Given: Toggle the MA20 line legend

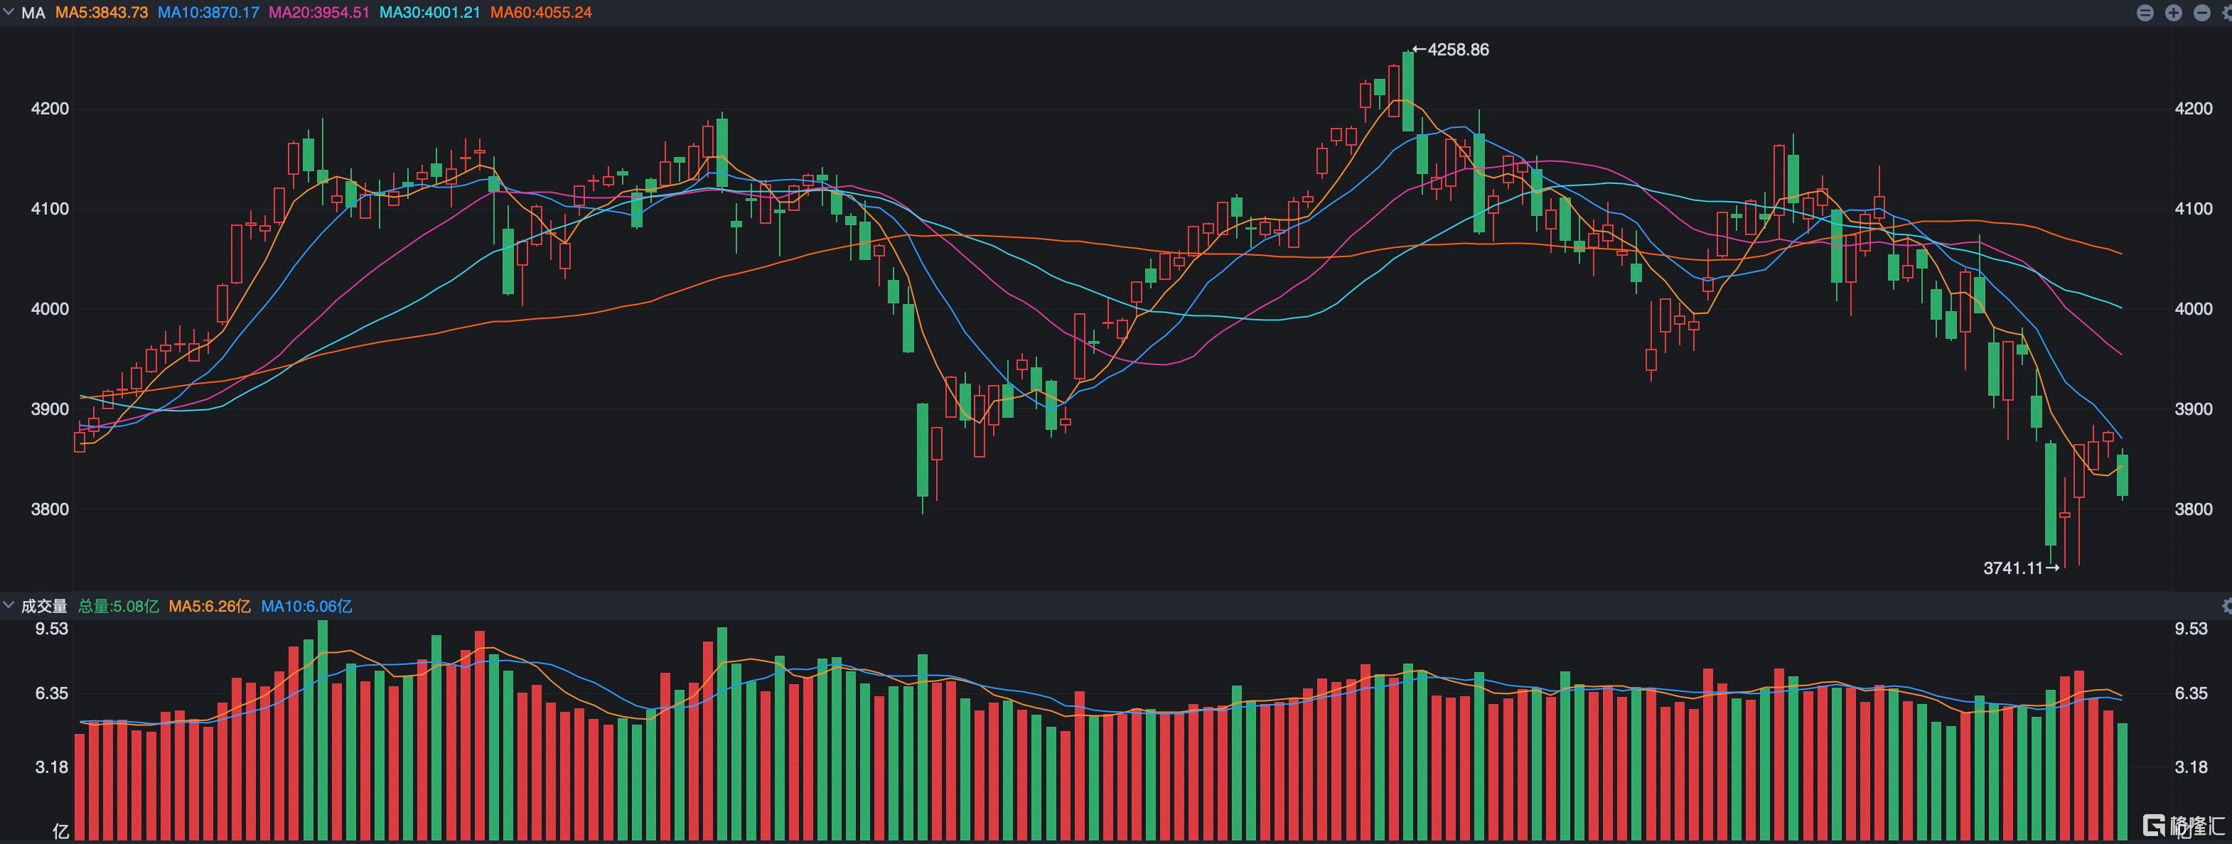Looking at the screenshot, I should click(x=319, y=13).
